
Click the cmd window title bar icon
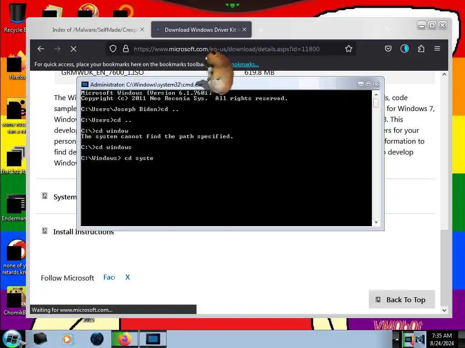[x=85, y=85]
